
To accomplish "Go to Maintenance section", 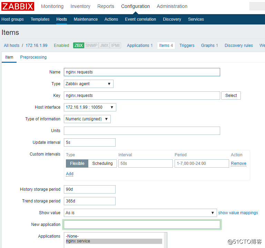I will [86, 19].
